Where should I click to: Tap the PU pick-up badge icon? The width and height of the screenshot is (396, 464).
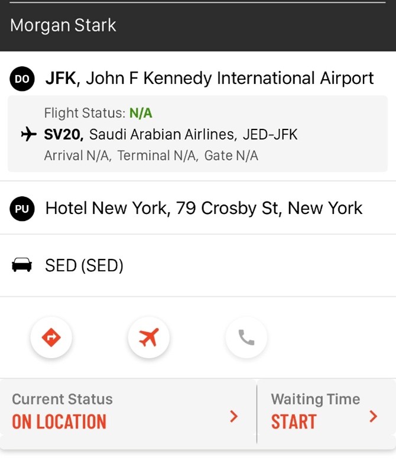click(22, 209)
